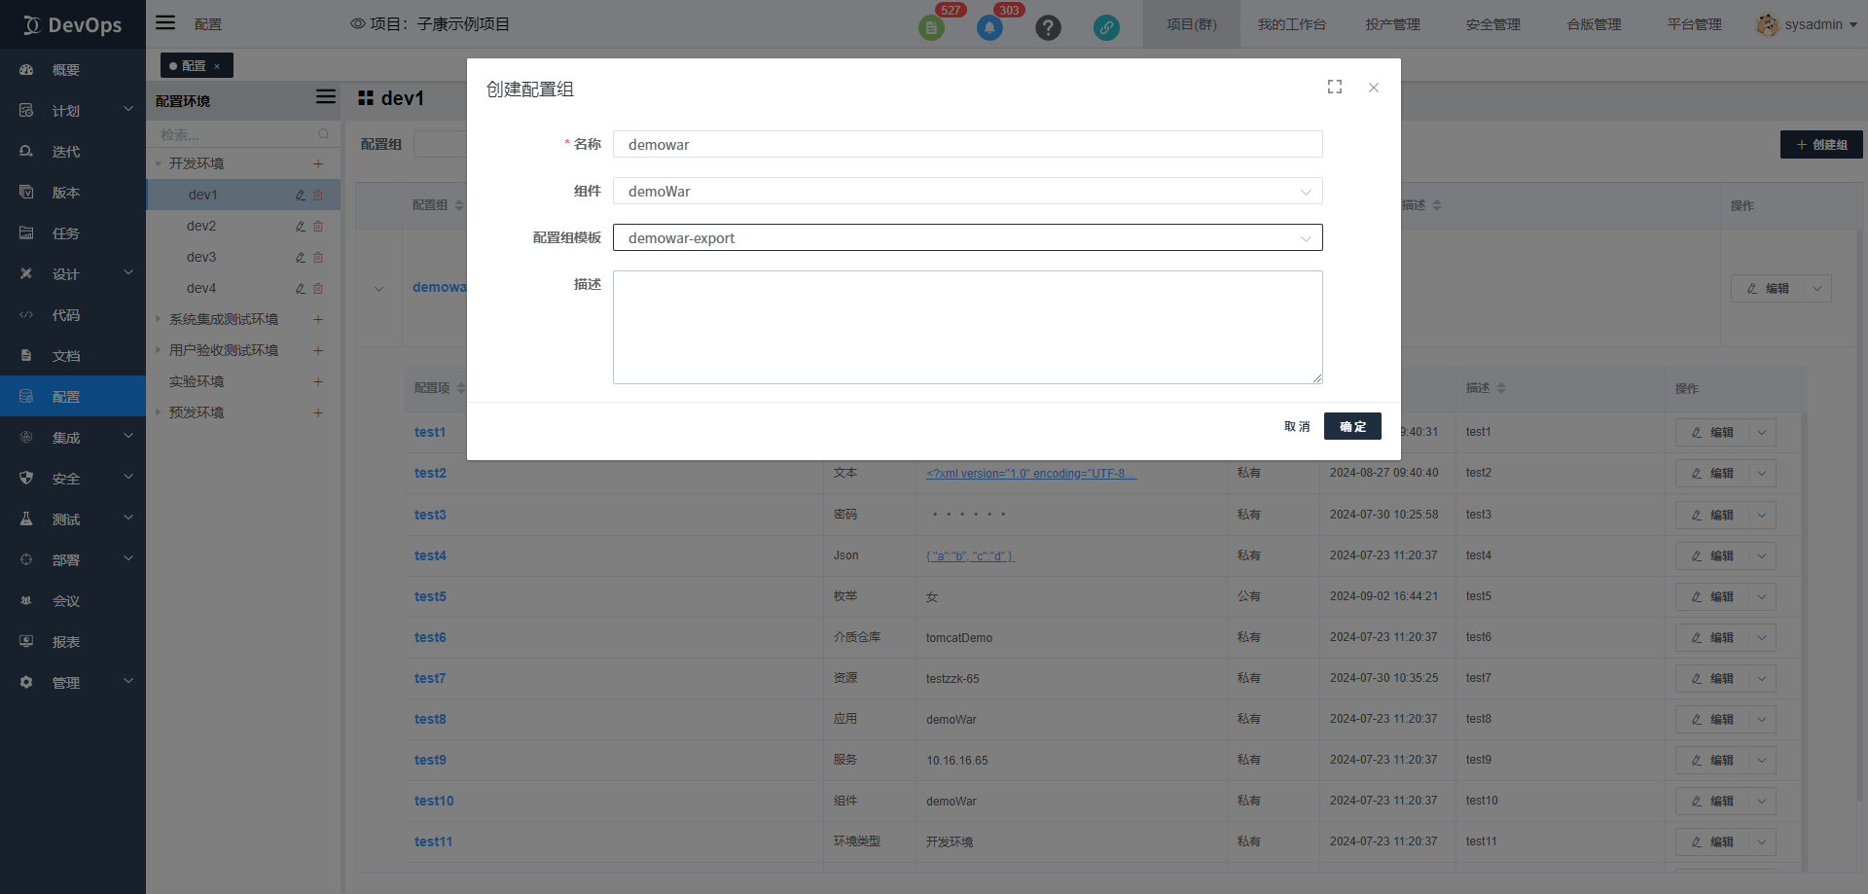Edit the dev3 environment with pencil icon
This screenshot has width=1868, height=894.
click(301, 258)
